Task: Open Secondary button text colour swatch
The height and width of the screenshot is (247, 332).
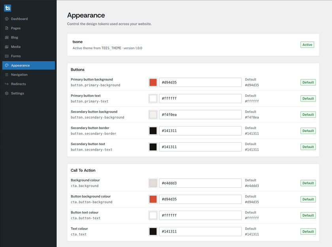Action: [x=153, y=147]
